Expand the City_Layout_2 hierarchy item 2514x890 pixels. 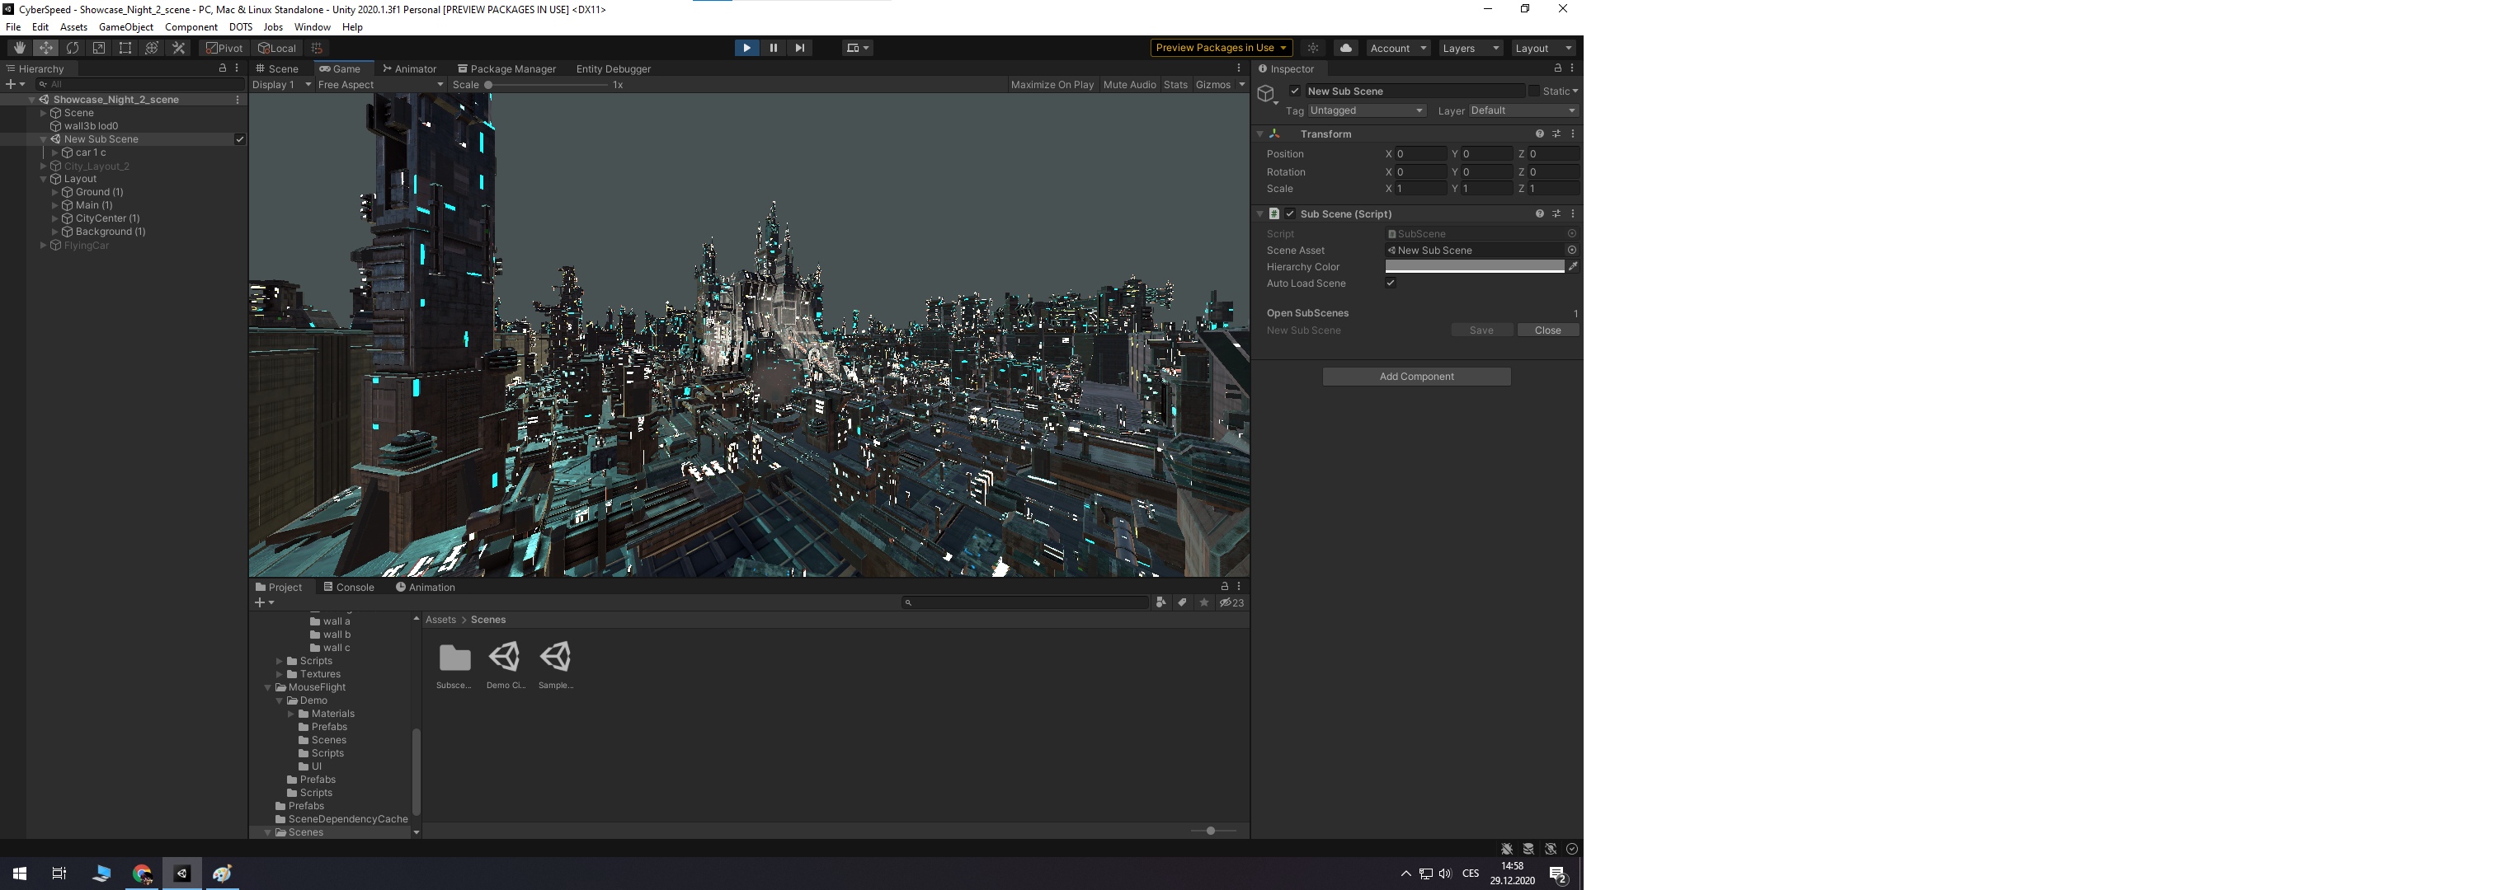click(43, 166)
